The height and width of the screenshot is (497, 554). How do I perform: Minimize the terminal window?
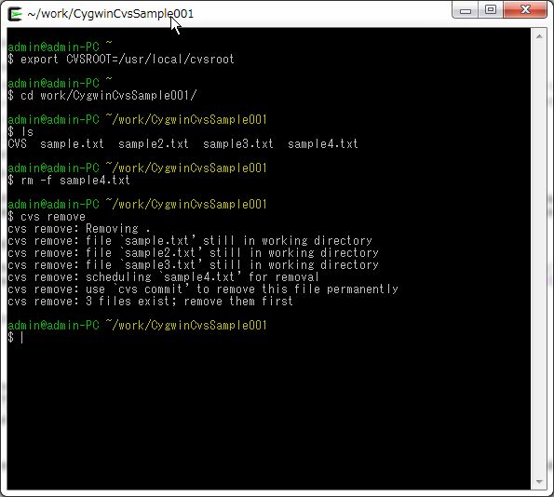465,10
